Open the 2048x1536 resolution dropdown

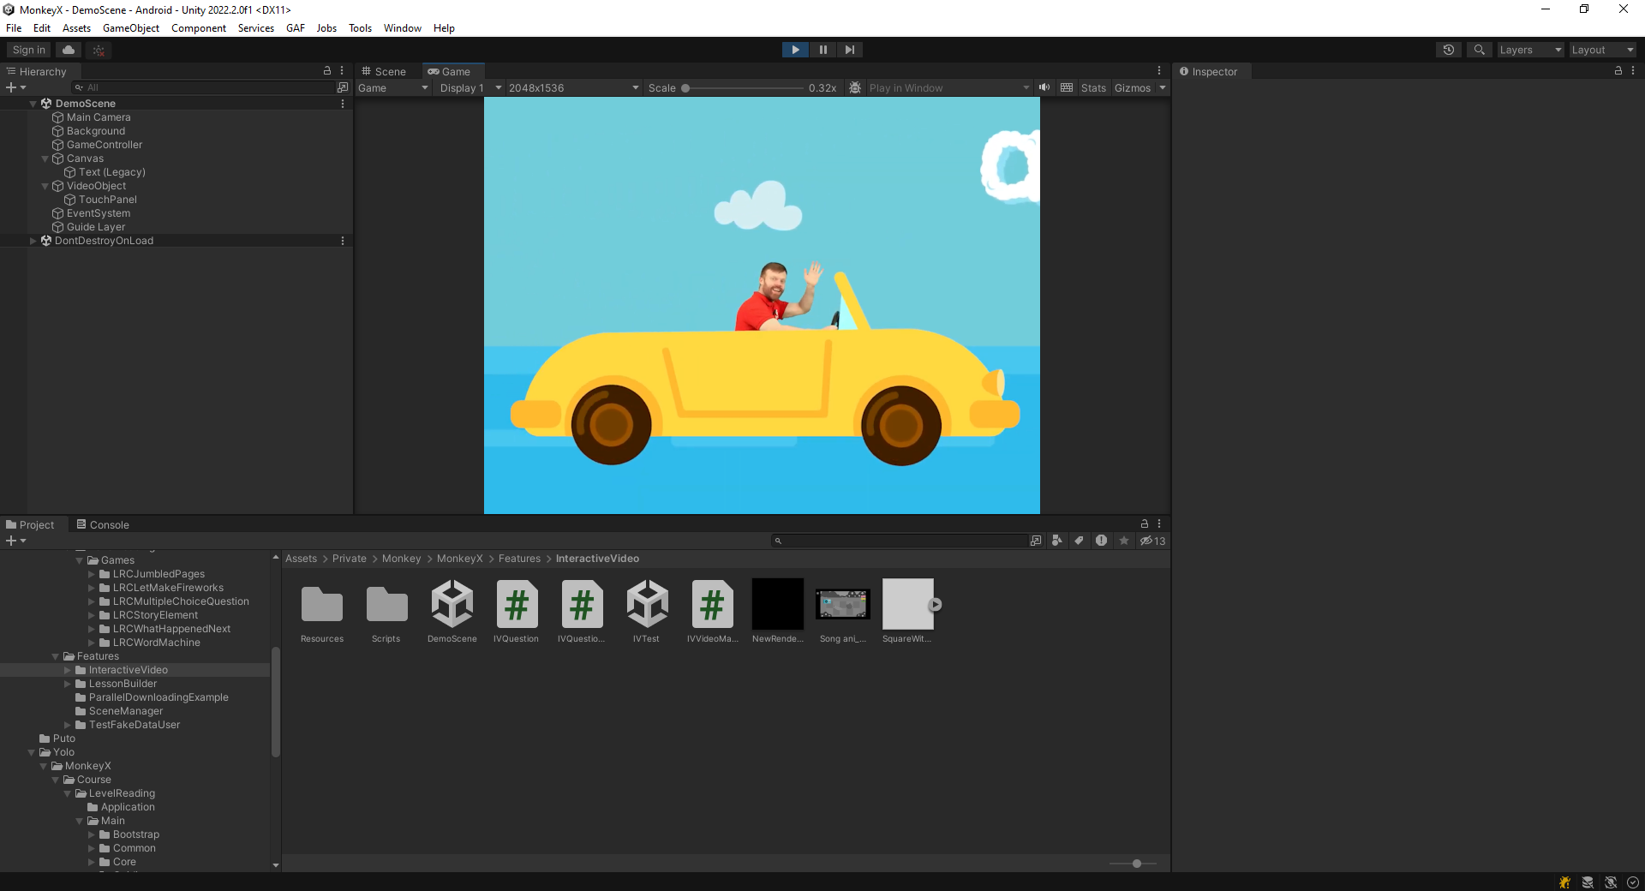[x=573, y=87]
